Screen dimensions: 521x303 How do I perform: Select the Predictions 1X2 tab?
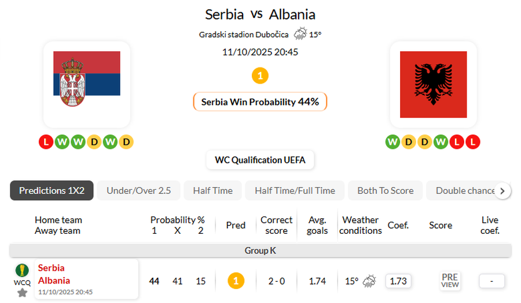click(x=52, y=190)
